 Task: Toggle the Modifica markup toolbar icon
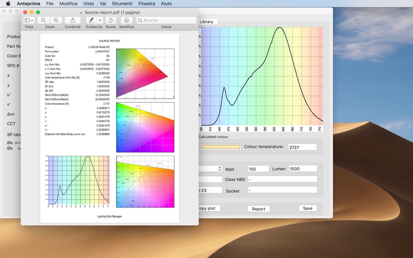pos(126,20)
